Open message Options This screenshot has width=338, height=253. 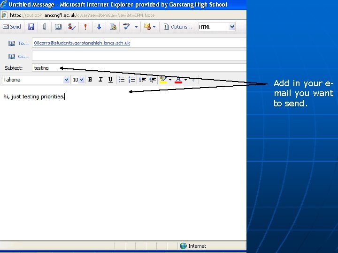(178, 27)
